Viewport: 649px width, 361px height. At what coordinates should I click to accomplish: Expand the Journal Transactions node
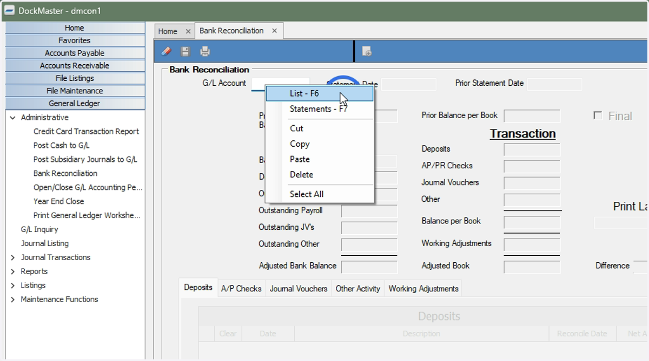coord(12,257)
